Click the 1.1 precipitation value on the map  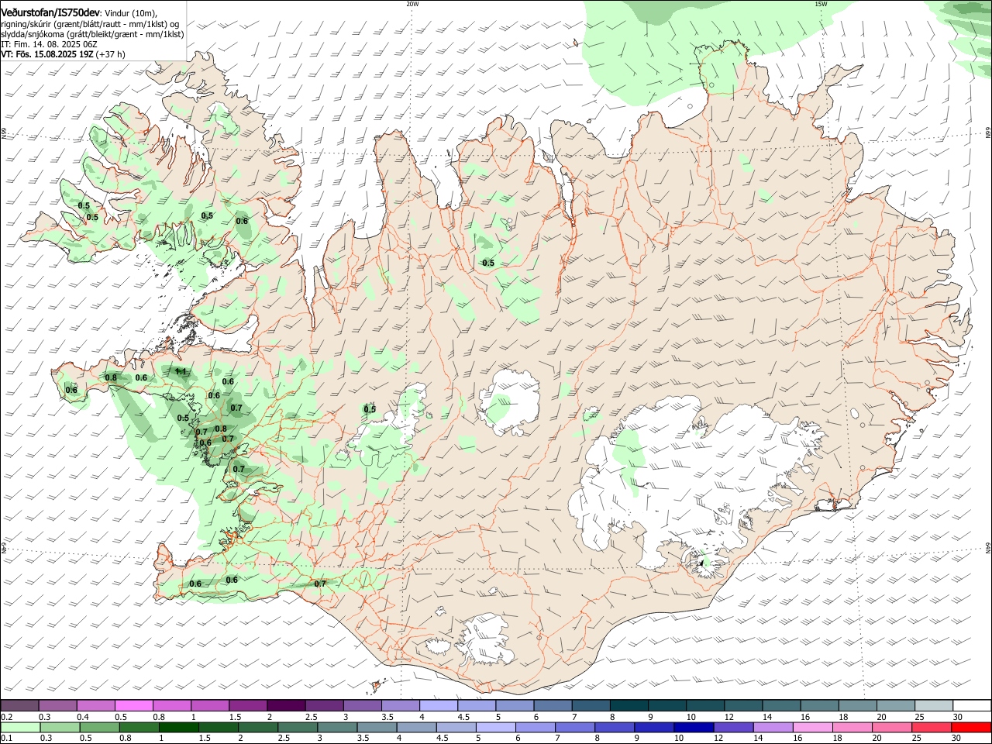click(181, 372)
